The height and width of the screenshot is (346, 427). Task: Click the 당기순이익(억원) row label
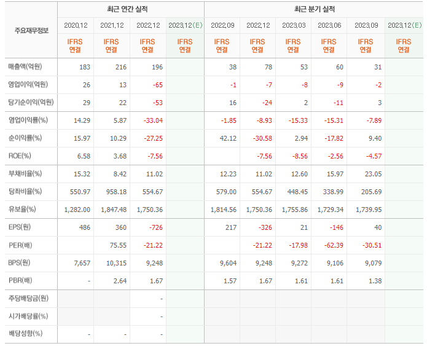pos(31,102)
